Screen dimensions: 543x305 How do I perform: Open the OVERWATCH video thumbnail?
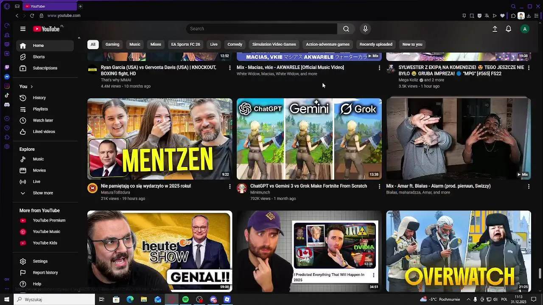point(459,251)
